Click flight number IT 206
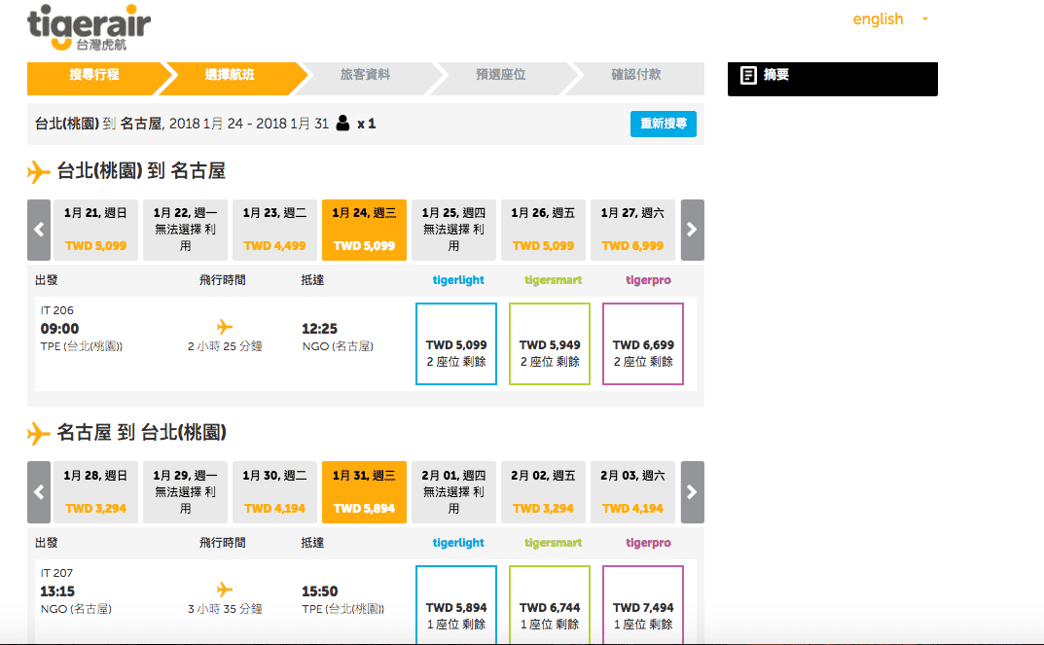This screenshot has height=645, width=1044. (57, 310)
